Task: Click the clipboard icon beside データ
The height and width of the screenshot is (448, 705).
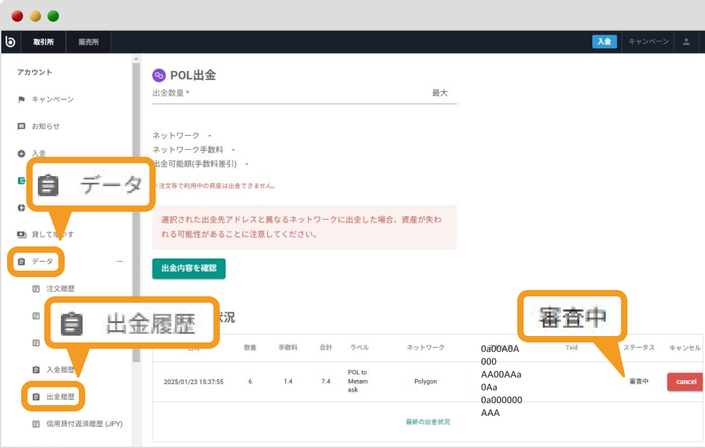Action: click(21, 261)
